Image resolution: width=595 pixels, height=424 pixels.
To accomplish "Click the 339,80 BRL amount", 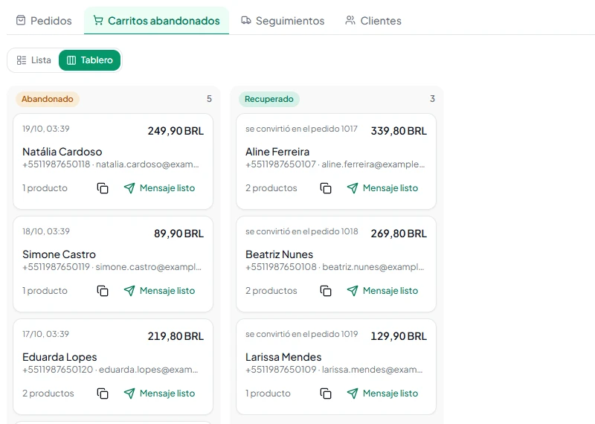I will [x=399, y=131].
